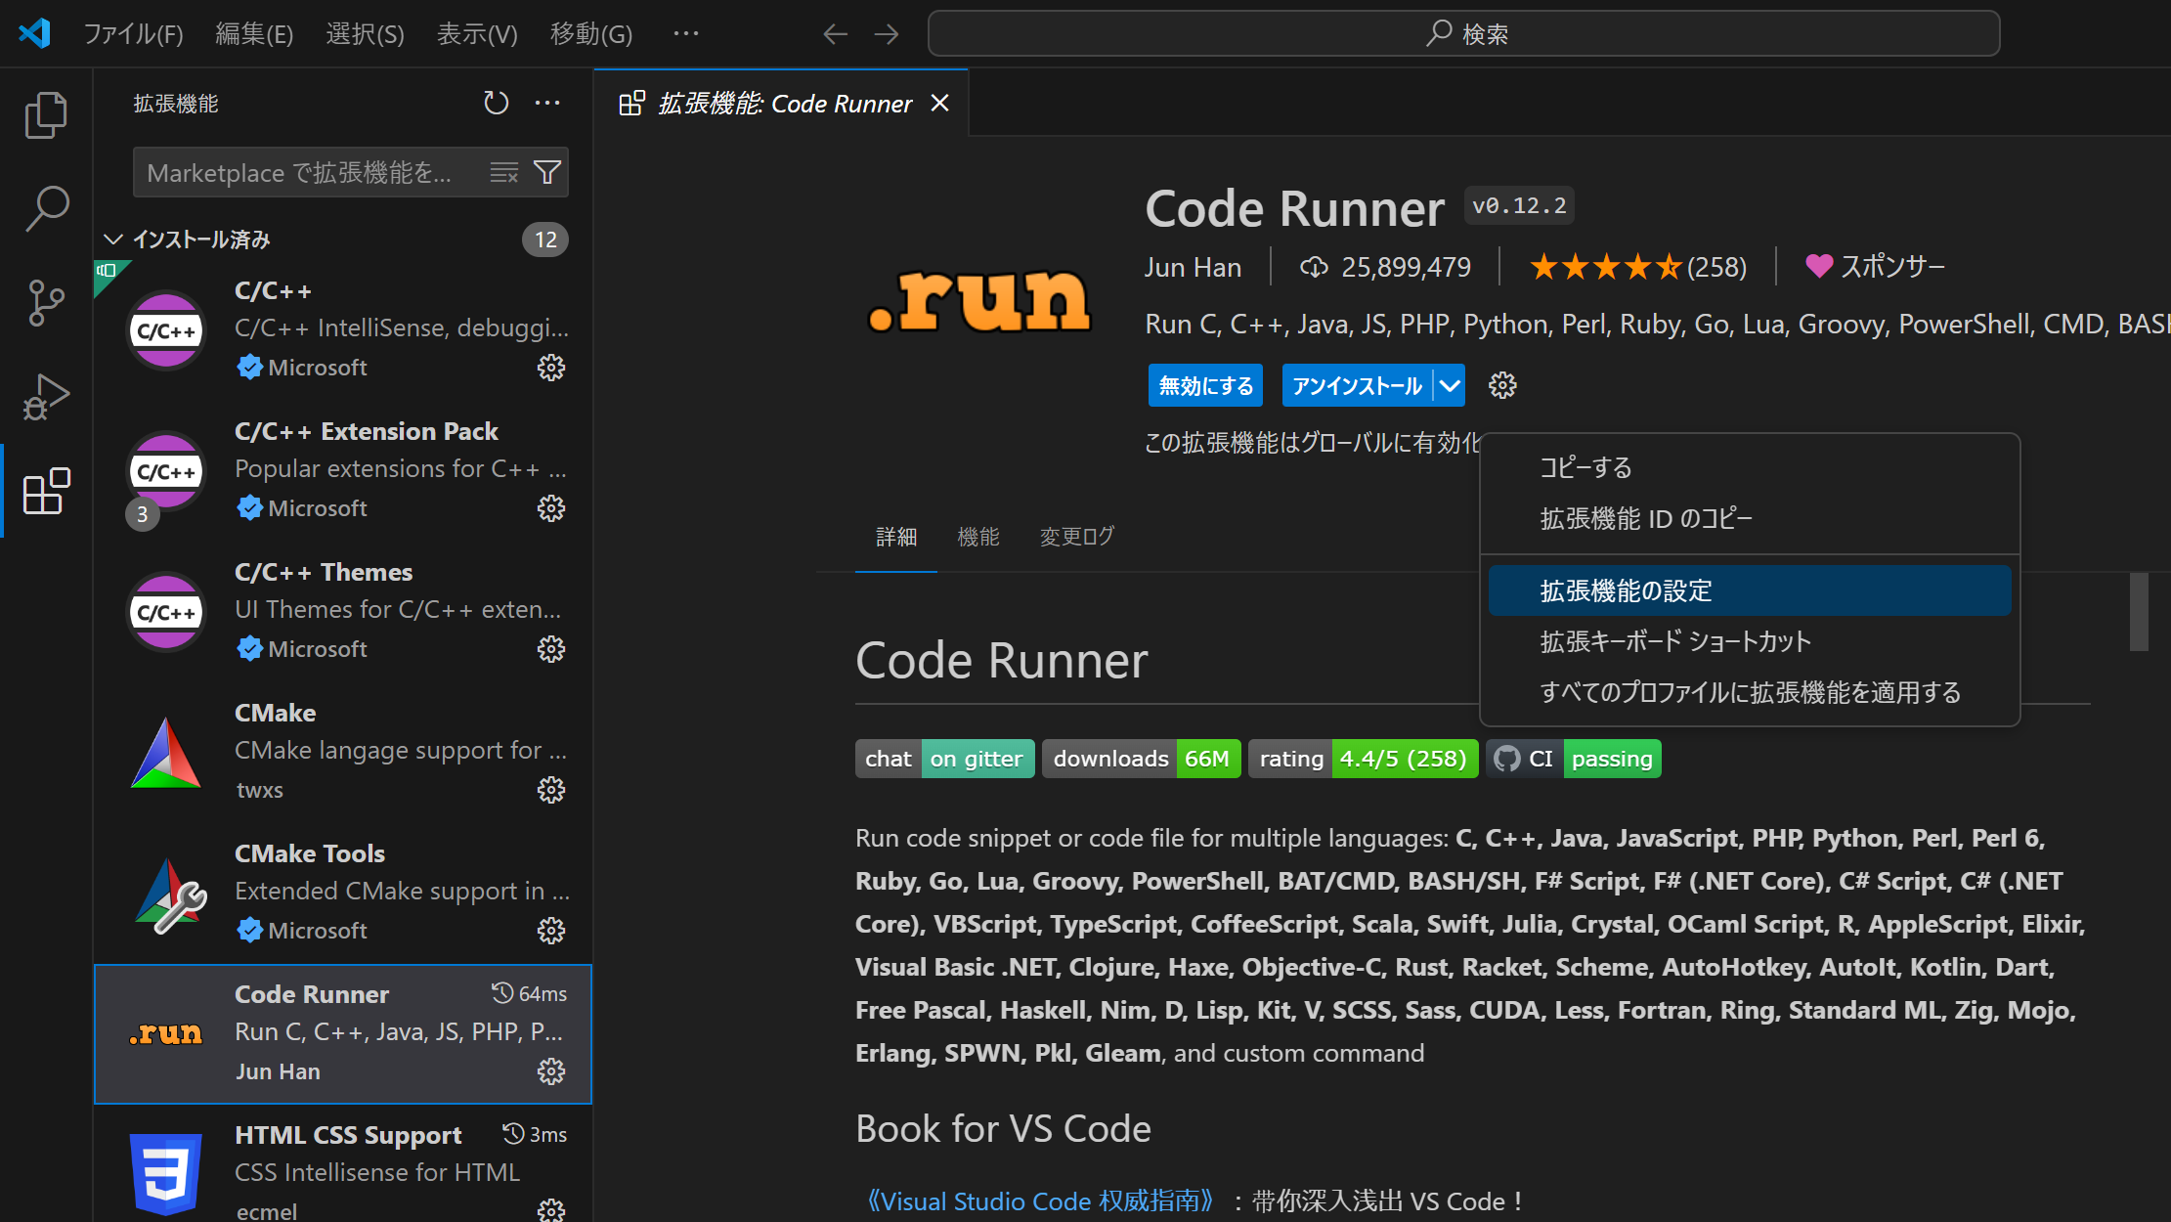Close the Code Runner extension tab

click(939, 103)
